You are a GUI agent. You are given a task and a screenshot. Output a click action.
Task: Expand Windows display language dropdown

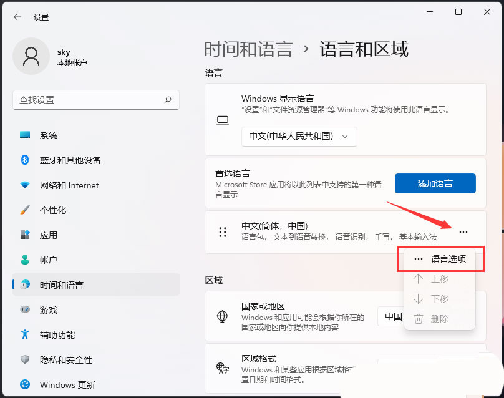click(299, 136)
